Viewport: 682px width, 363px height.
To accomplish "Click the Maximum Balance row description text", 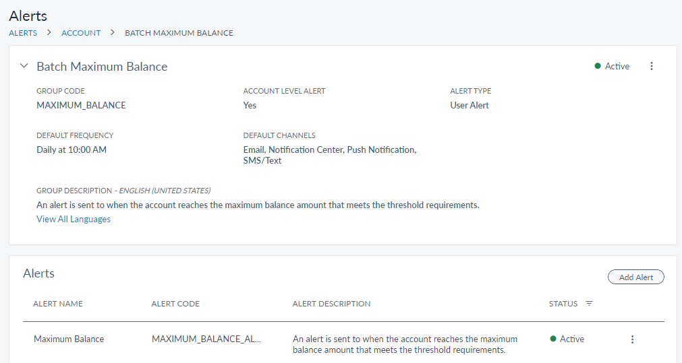I will click(405, 344).
